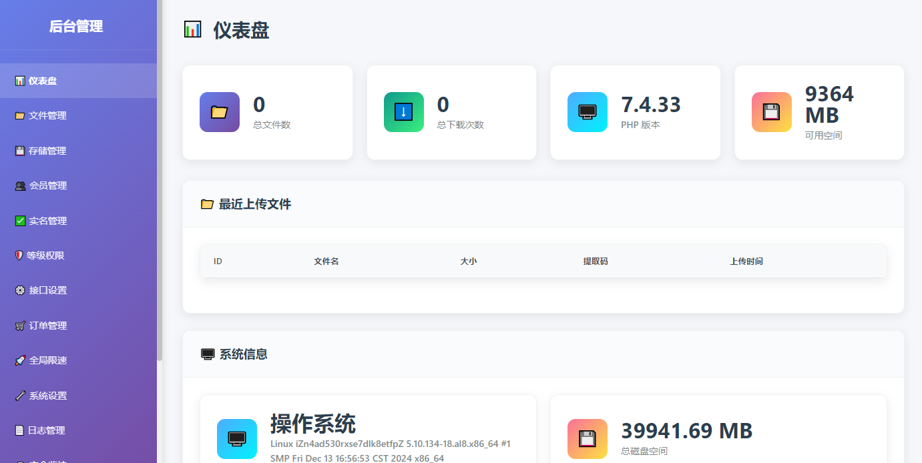922x463 pixels.
Task: Click the floppy disk icon on 可用空间 card
Action: click(x=771, y=112)
